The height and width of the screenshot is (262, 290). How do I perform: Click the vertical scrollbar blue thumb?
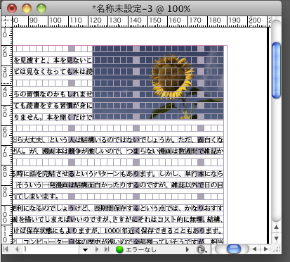[x=276, y=70]
